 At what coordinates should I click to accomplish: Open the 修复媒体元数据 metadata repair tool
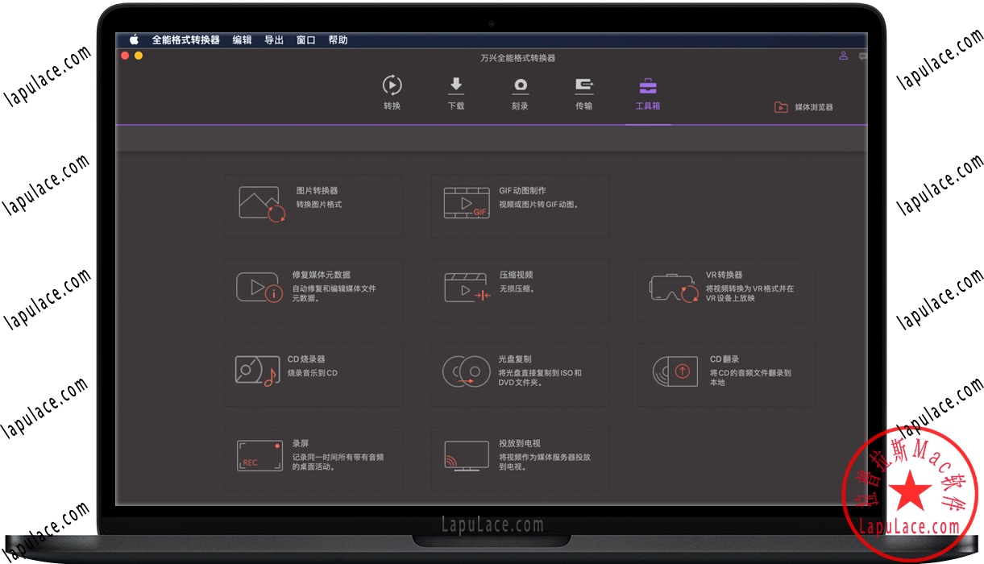pyautogui.click(x=313, y=290)
